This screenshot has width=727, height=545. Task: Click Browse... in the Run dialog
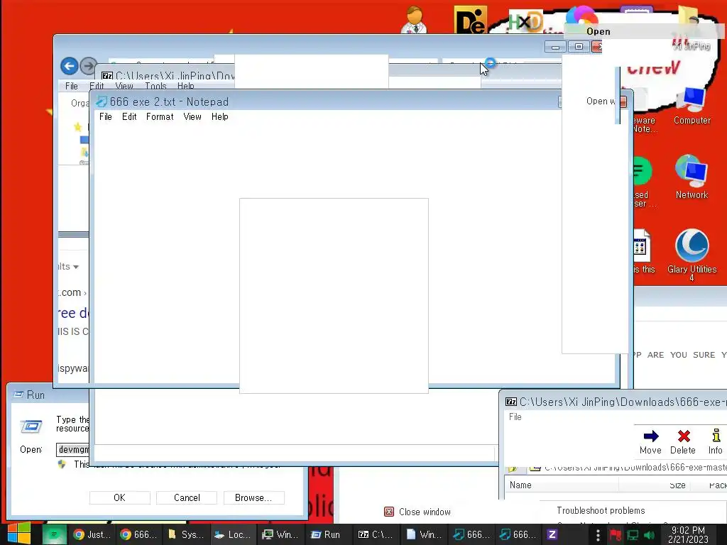click(253, 497)
